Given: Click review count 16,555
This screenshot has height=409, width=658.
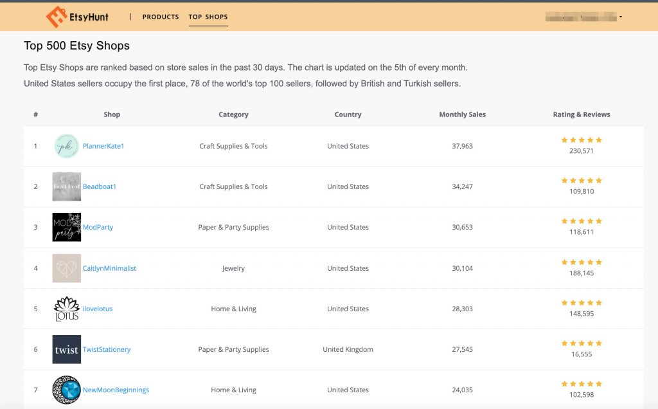Looking at the screenshot, I should point(582,354).
